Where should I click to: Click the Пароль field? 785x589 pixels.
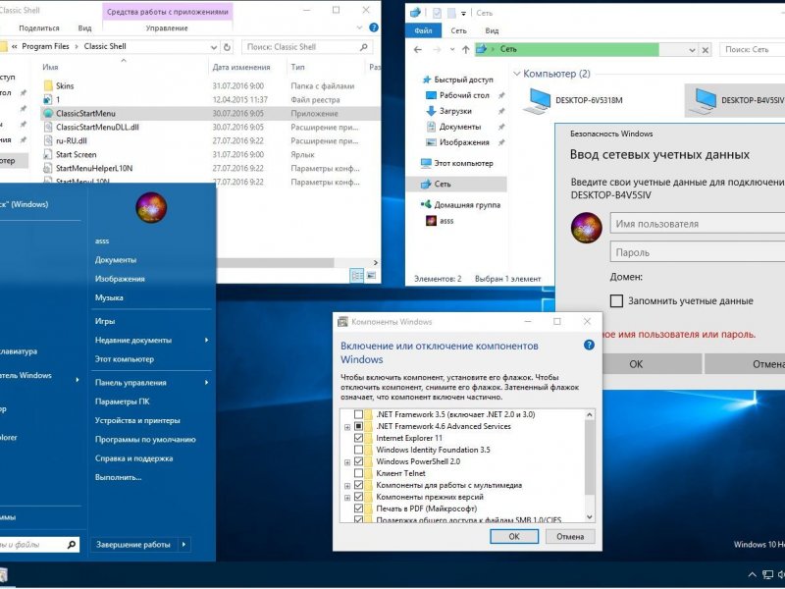698,252
